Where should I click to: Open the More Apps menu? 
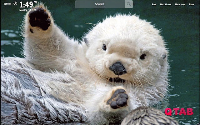pyautogui.click(x=180, y=4)
